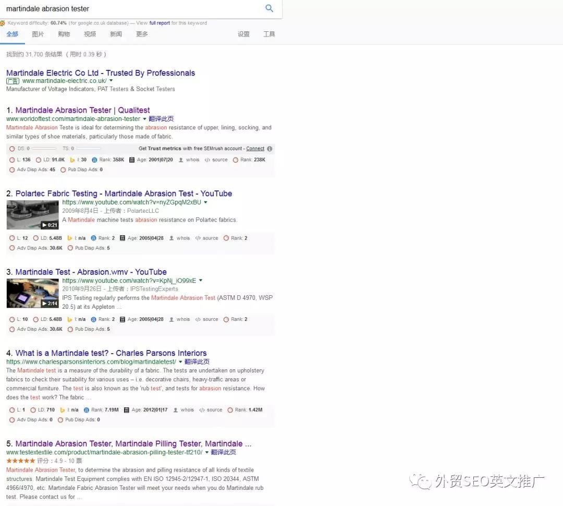
Task: Click the Rank: 1.42M circle indicator
Action: click(230, 410)
